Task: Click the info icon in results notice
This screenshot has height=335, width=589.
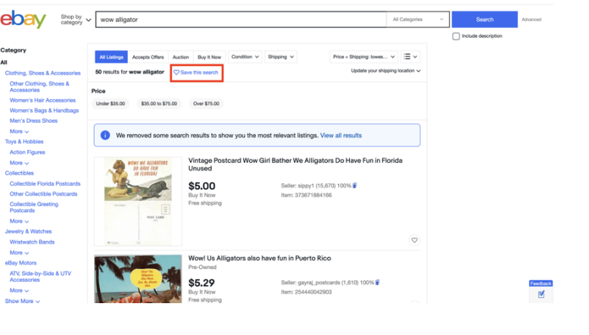Action: (105, 136)
